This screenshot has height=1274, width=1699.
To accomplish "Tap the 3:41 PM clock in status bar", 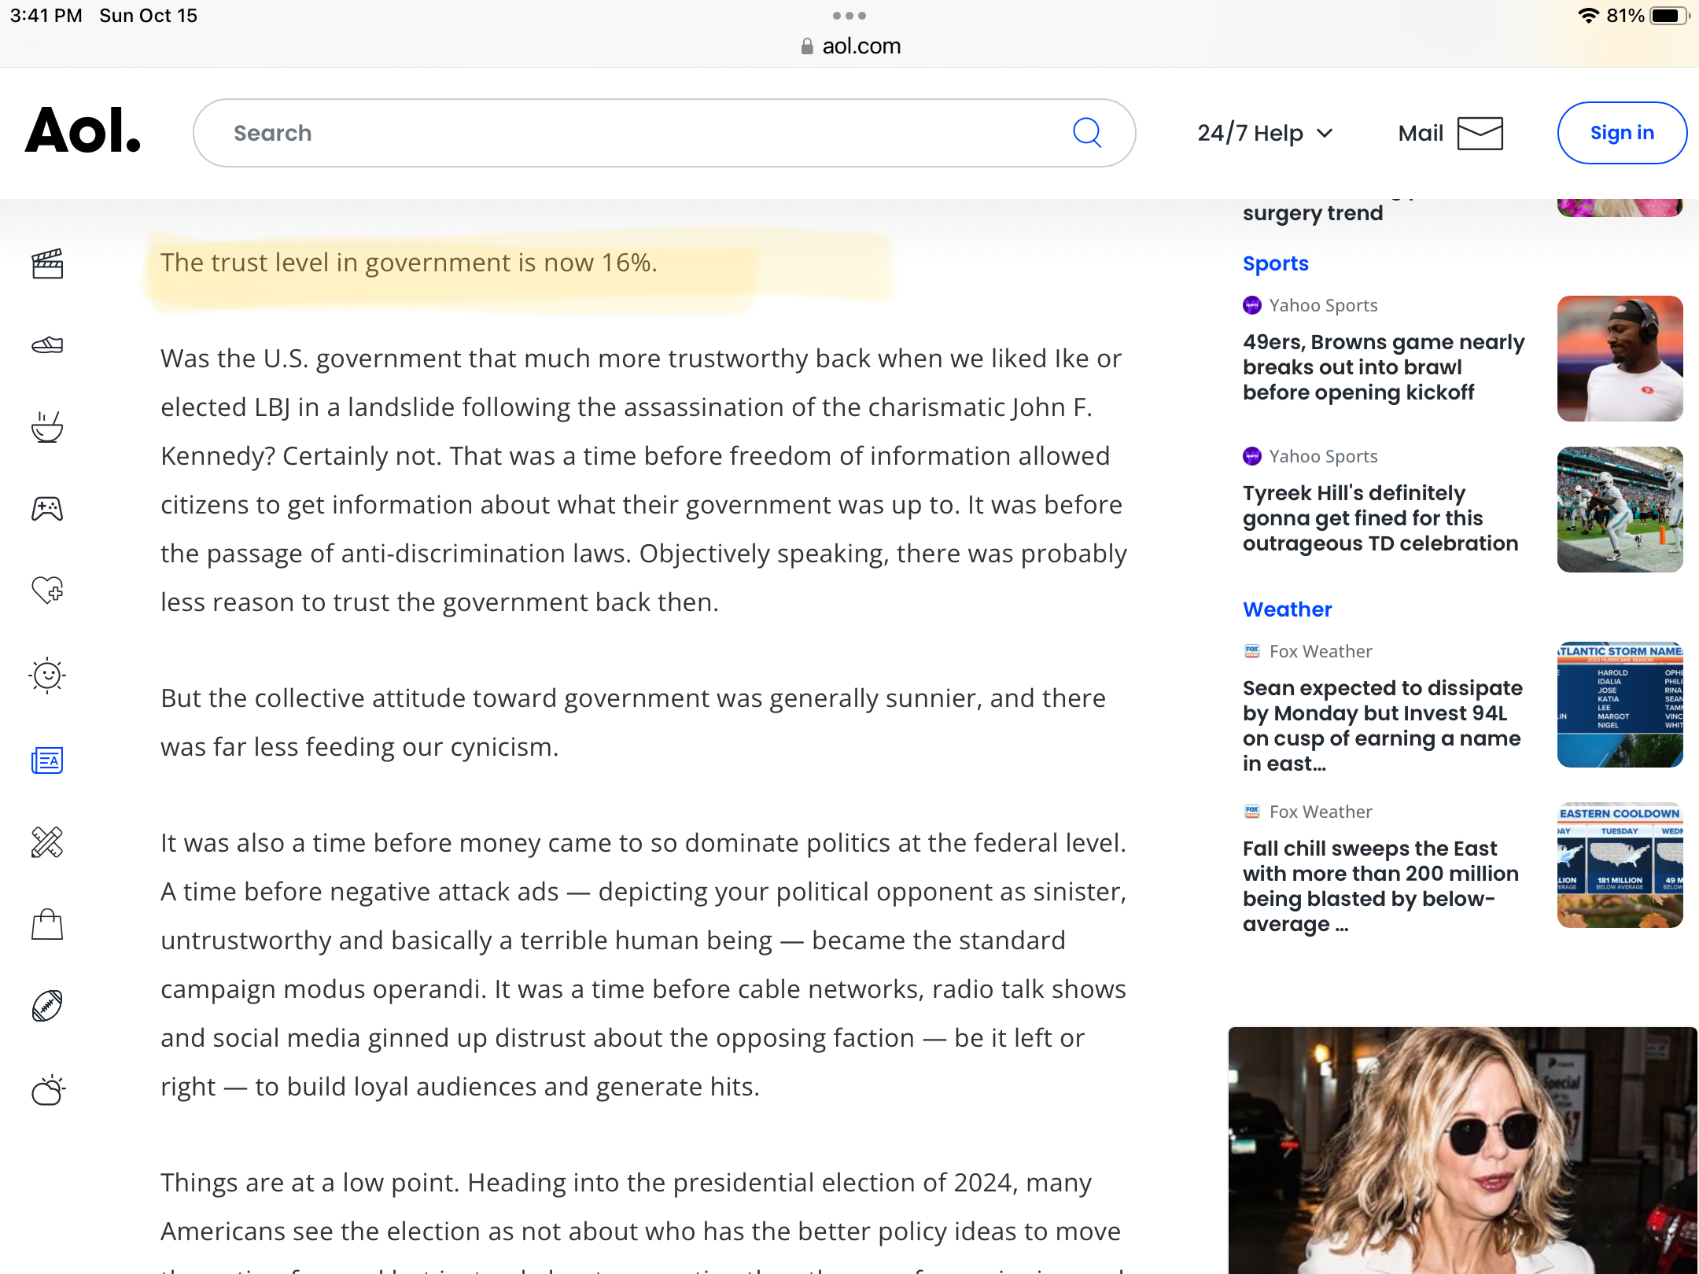I will coord(46,16).
